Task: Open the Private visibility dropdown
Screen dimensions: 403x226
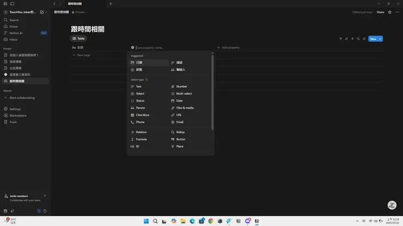Action: (80, 12)
